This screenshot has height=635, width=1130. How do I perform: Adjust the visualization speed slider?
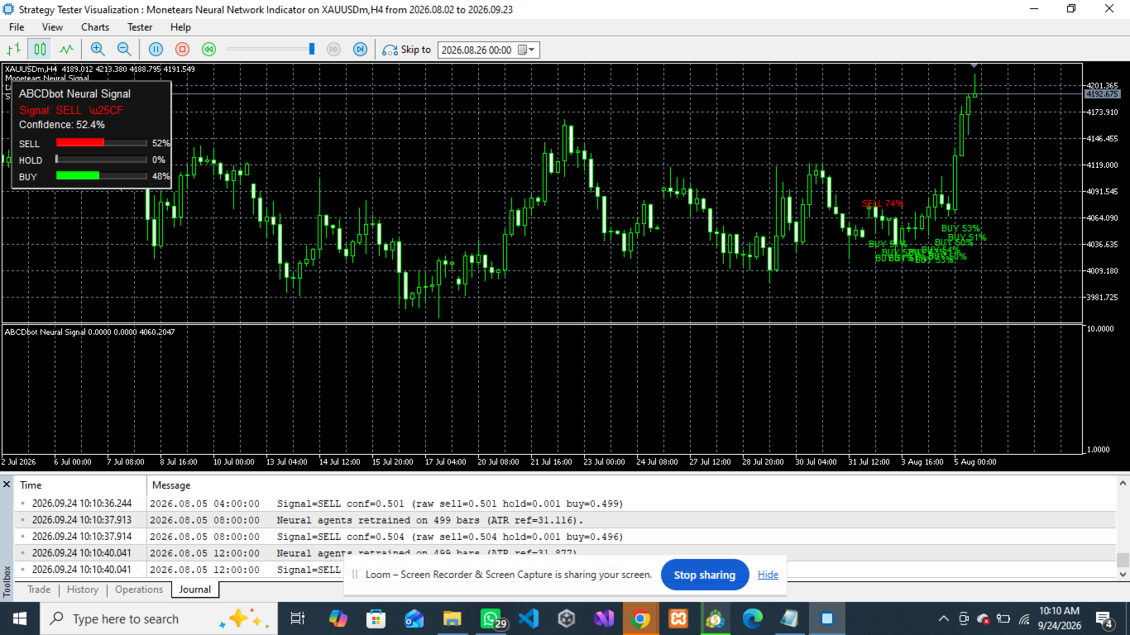pos(312,50)
